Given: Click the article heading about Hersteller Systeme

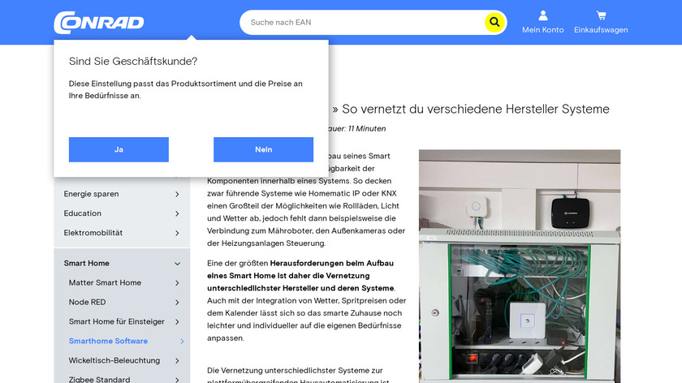Looking at the screenshot, I should tap(471, 109).
